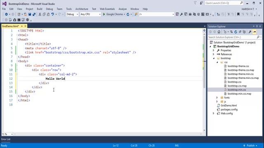Expand the Properties node
The width and height of the screenshot is (264, 148).
[x=214, y=50]
